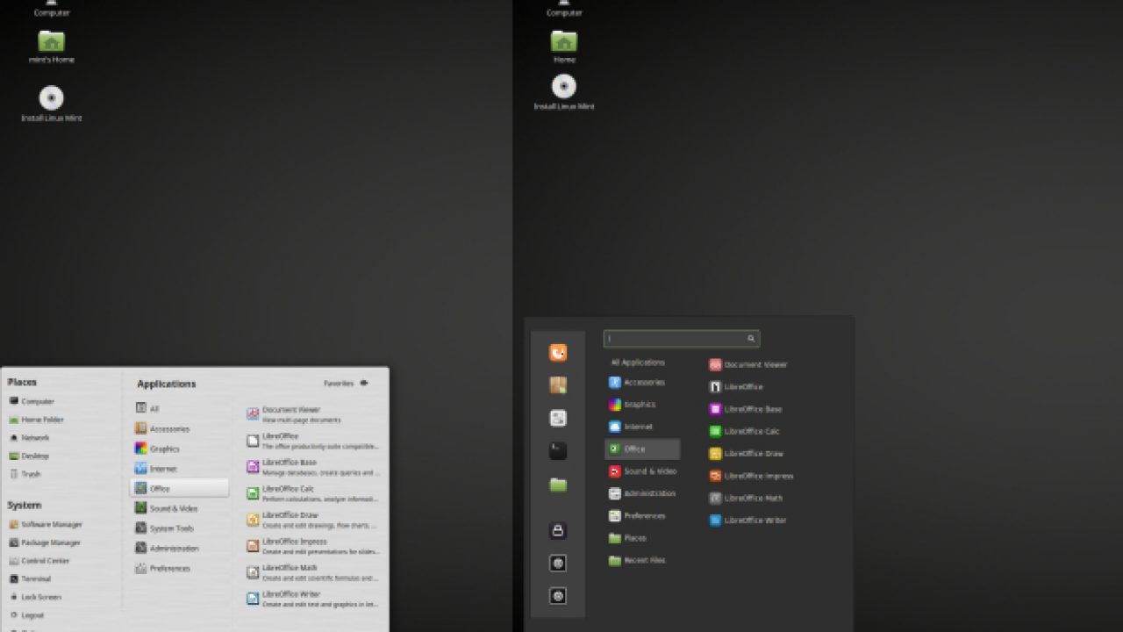Launch LibreOffice Base from the light menu

tap(312, 467)
